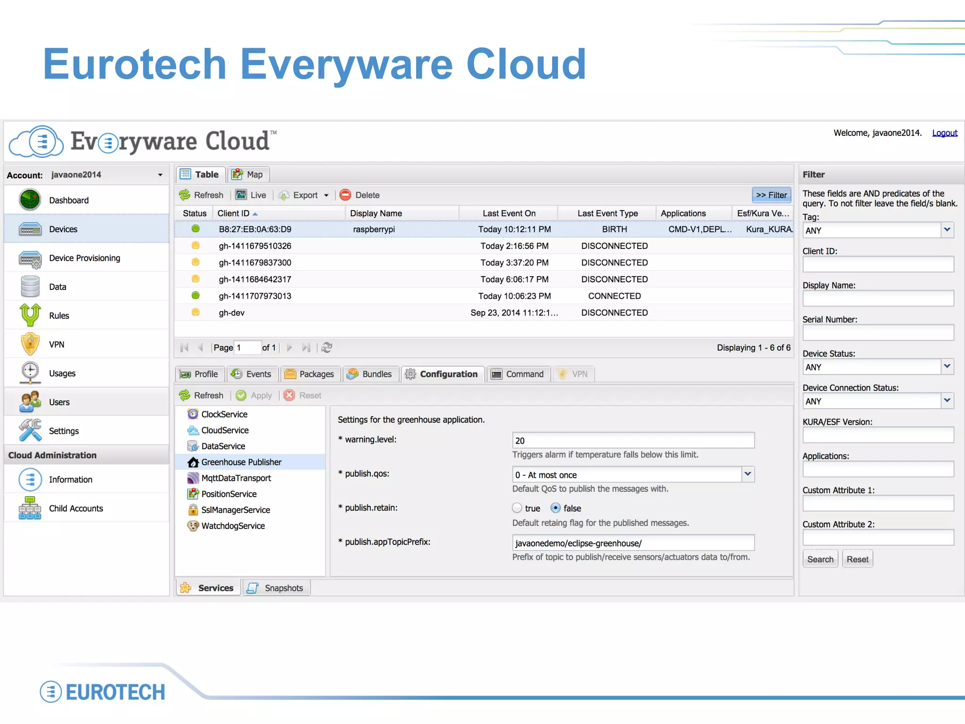Click the Client ID filter field
The width and height of the screenshot is (965, 724).
coord(878,264)
